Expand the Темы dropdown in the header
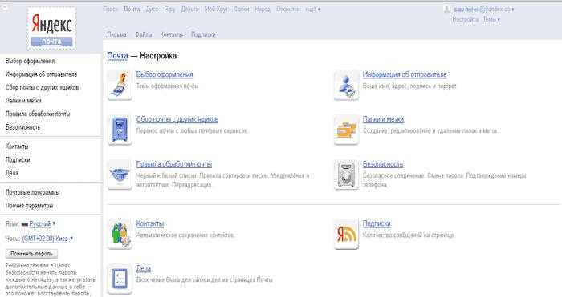 pos(491,19)
